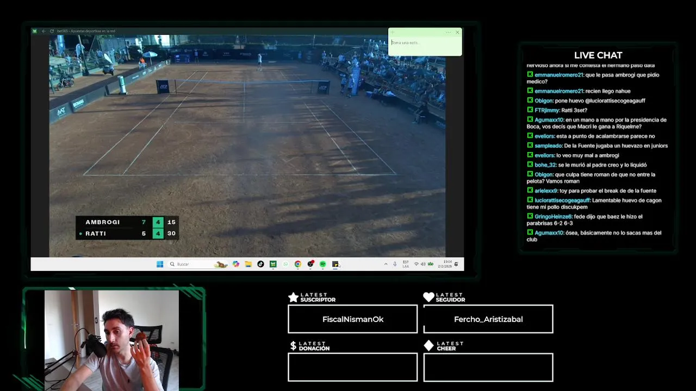
Task: Reload the bet365 page
Action: tap(52, 31)
